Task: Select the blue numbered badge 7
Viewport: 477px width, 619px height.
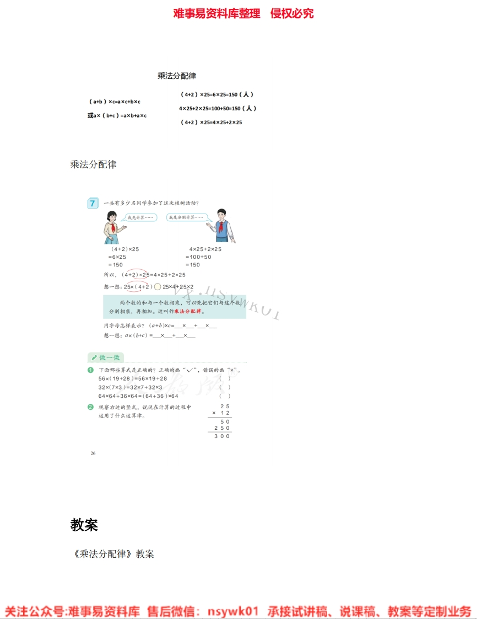Action: click(x=92, y=202)
